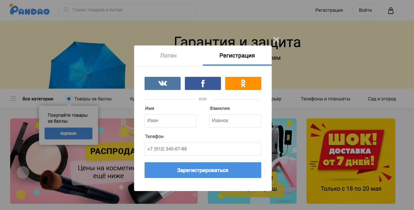Image resolution: width=414 pixels, height=210 pixels.
Task: Open Телефоны и планшеты category
Action: (x=325, y=99)
